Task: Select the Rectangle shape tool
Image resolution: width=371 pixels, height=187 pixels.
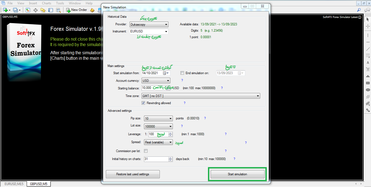Action: coord(368,83)
